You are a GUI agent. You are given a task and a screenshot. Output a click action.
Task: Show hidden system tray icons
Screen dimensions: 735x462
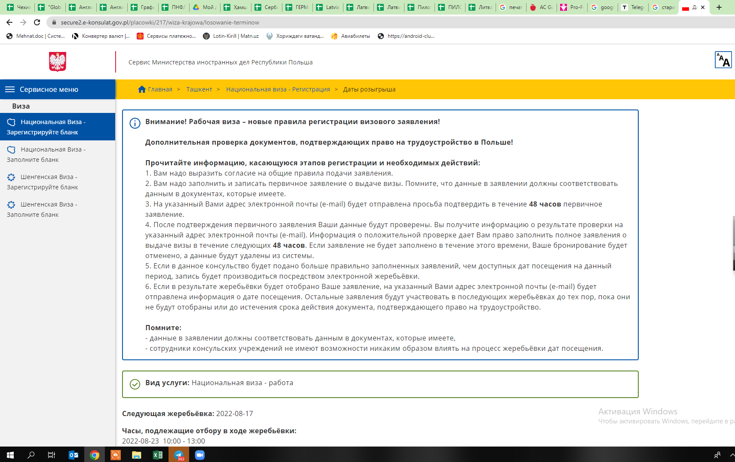point(732,455)
